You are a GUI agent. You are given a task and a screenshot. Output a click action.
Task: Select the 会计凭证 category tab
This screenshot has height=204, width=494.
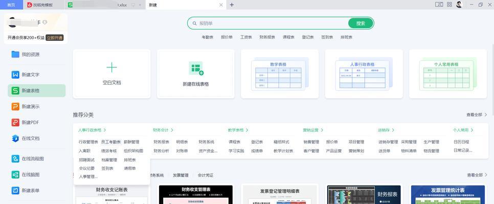pyautogui.click(x=206, y=175)
